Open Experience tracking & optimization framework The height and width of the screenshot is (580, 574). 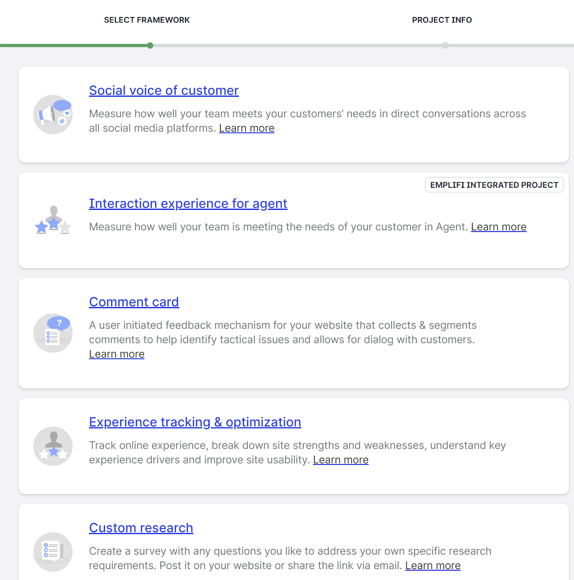195,422
